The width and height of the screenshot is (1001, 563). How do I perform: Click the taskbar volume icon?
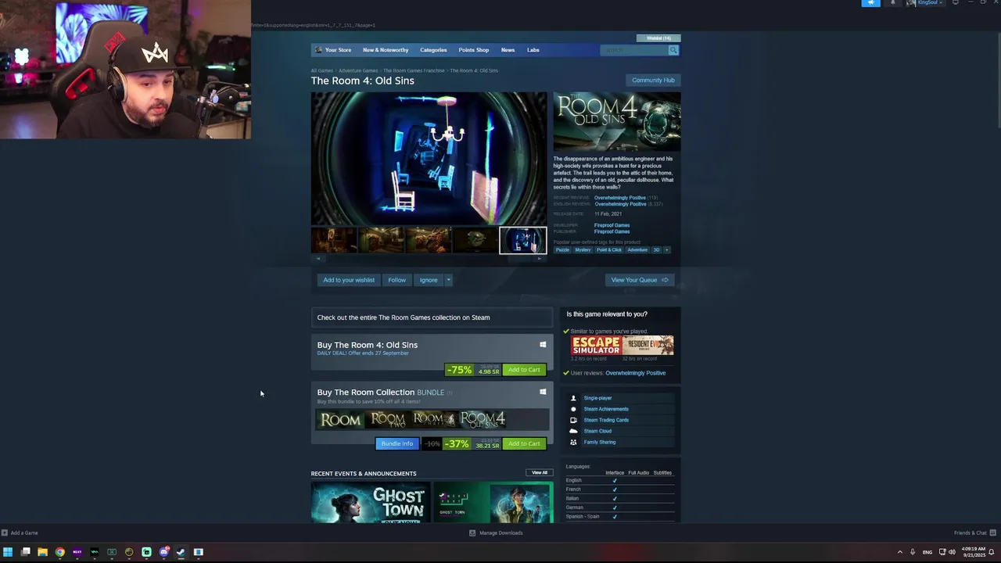[952, 552]
